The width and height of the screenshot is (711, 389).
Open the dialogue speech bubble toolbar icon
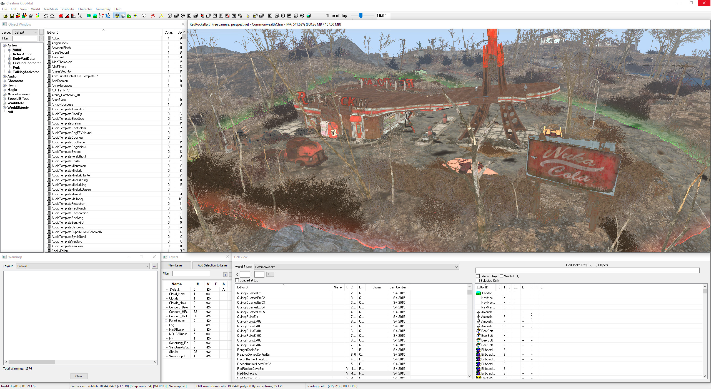click(x=144, y=16)
